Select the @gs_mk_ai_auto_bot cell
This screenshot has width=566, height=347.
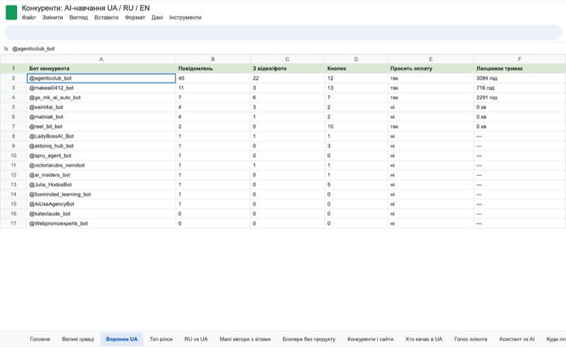click(x=101, y=98)
